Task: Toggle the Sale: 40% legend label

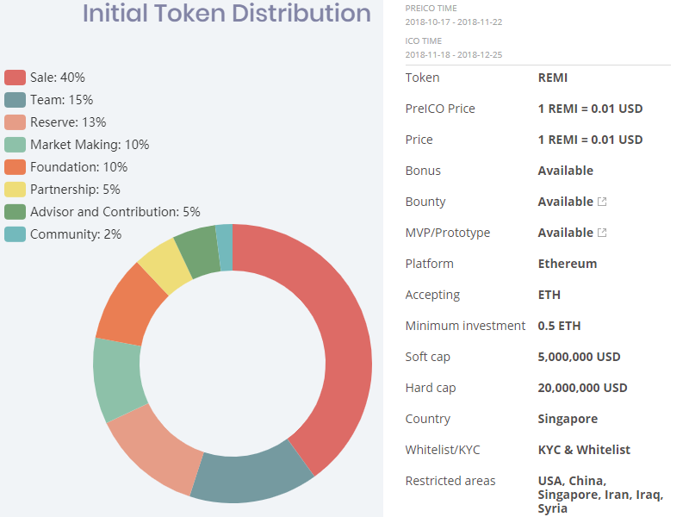Action: (x=57, y=78)
